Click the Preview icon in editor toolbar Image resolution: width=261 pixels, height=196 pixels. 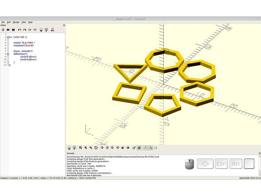pos(41,30)
